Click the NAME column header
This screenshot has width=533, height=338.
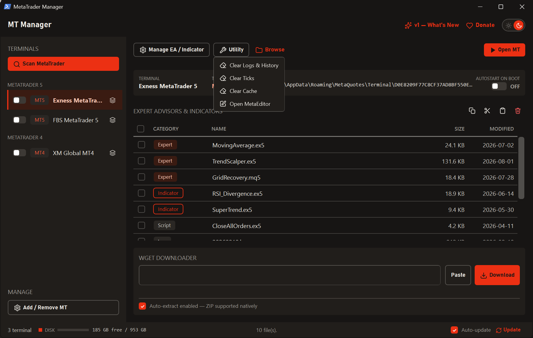point(219,129)
